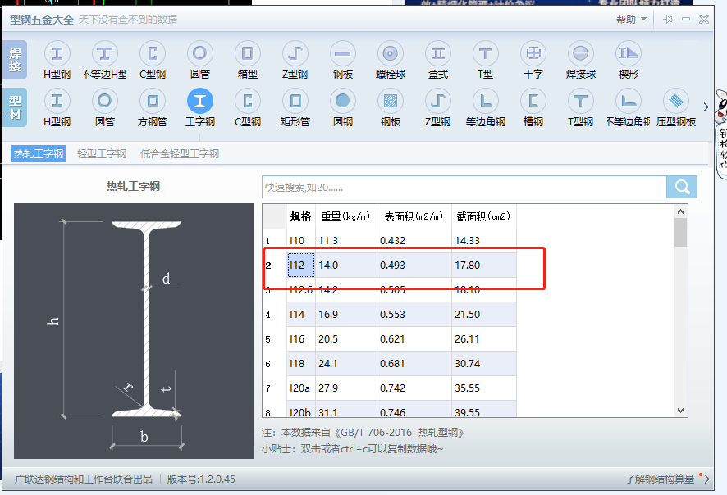Expand more section types with right arrow

(x=706, y=107)
